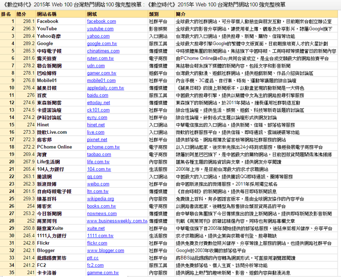
Task: Select the score cell 298.1
Action: 25,21
